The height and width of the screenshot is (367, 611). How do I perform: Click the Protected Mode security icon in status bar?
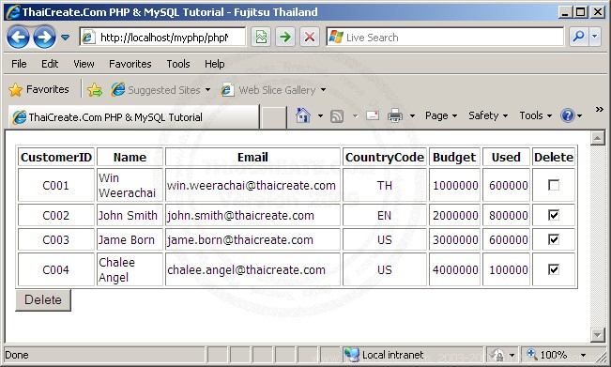point(497,355)
